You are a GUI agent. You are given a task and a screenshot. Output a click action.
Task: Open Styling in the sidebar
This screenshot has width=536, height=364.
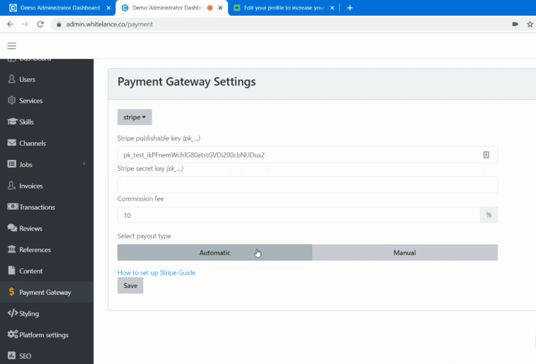[x=47, y=314]
